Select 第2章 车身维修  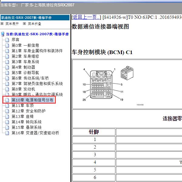[x=25, y=56]
